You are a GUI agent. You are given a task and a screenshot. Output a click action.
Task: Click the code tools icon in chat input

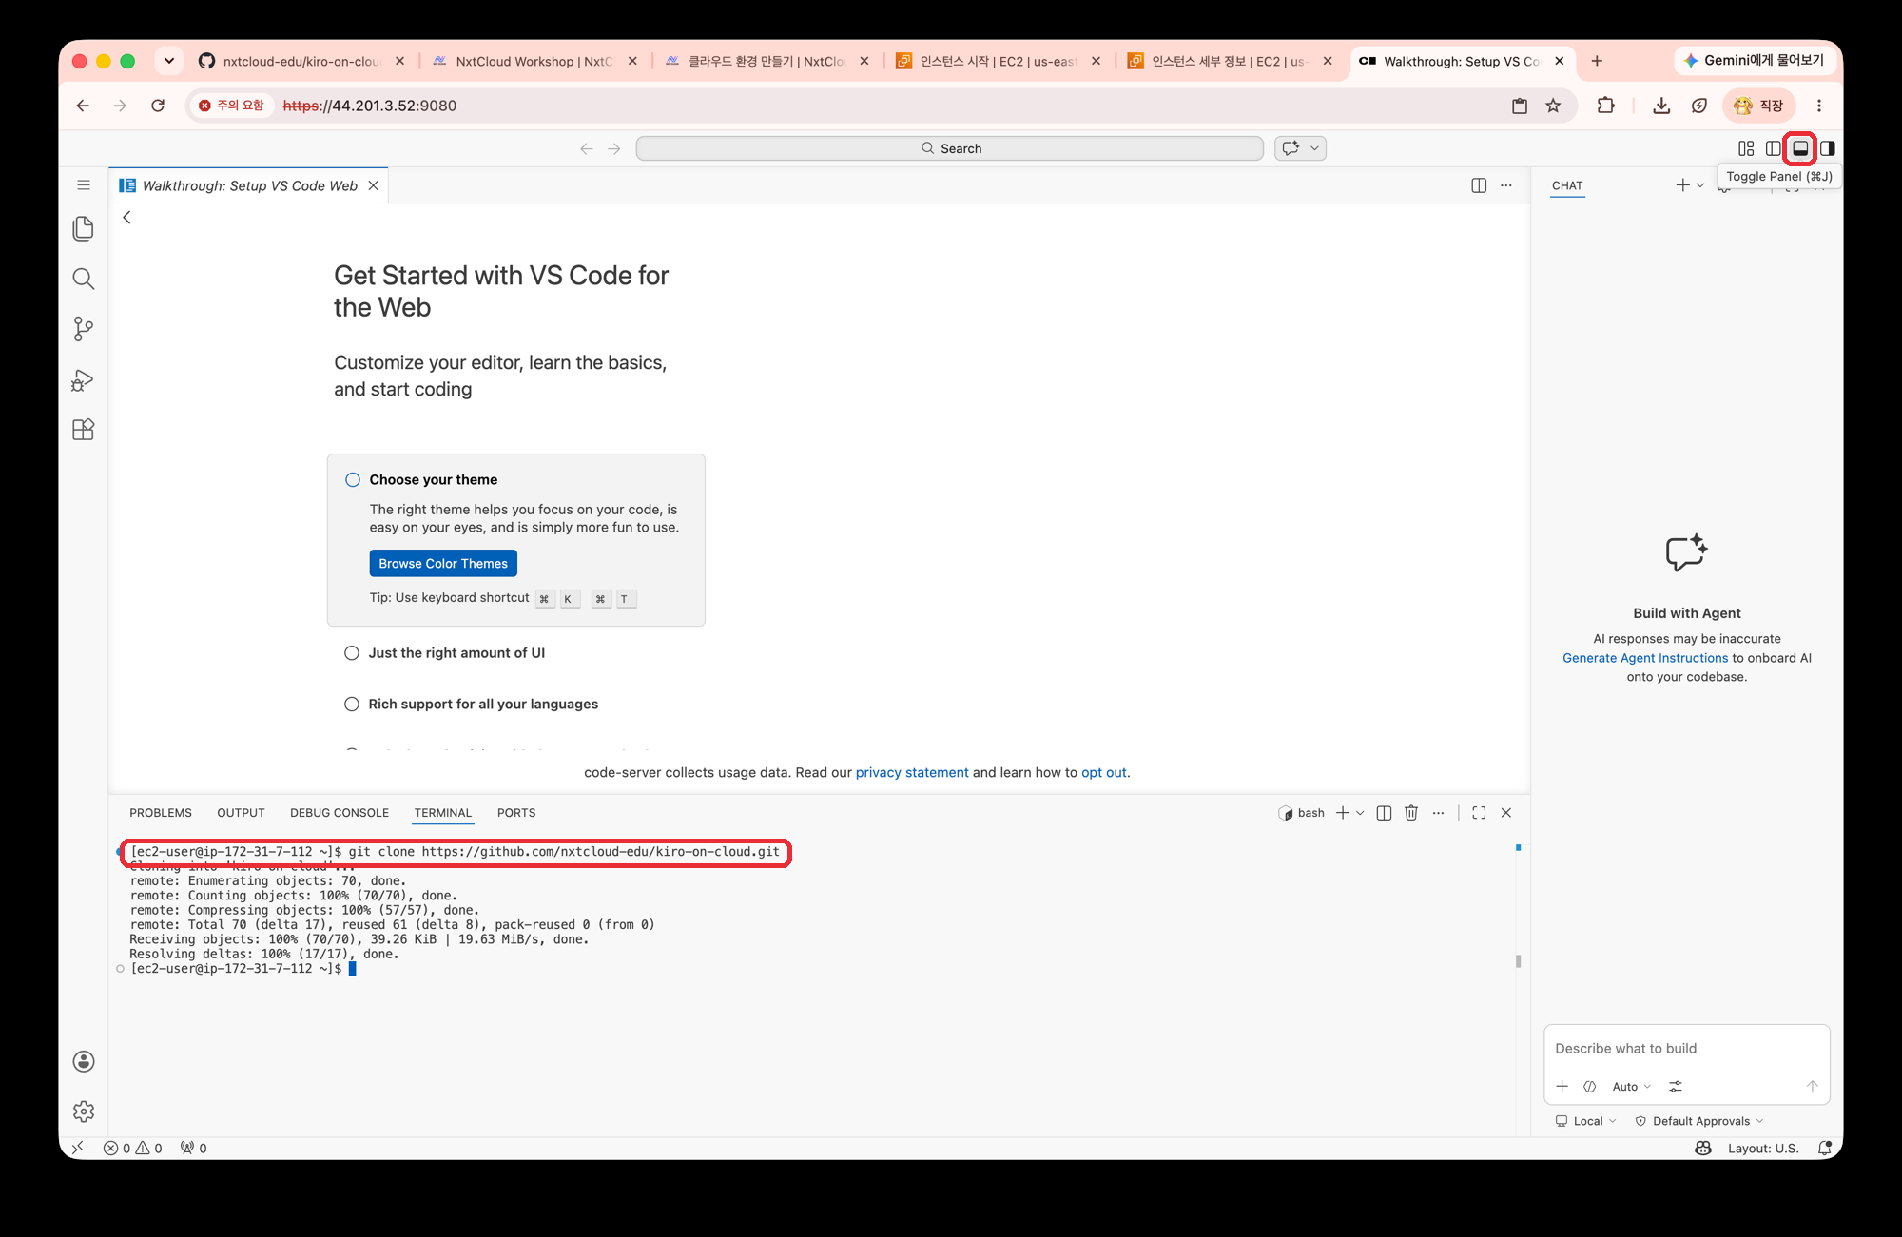[x=1590, y=1087]
